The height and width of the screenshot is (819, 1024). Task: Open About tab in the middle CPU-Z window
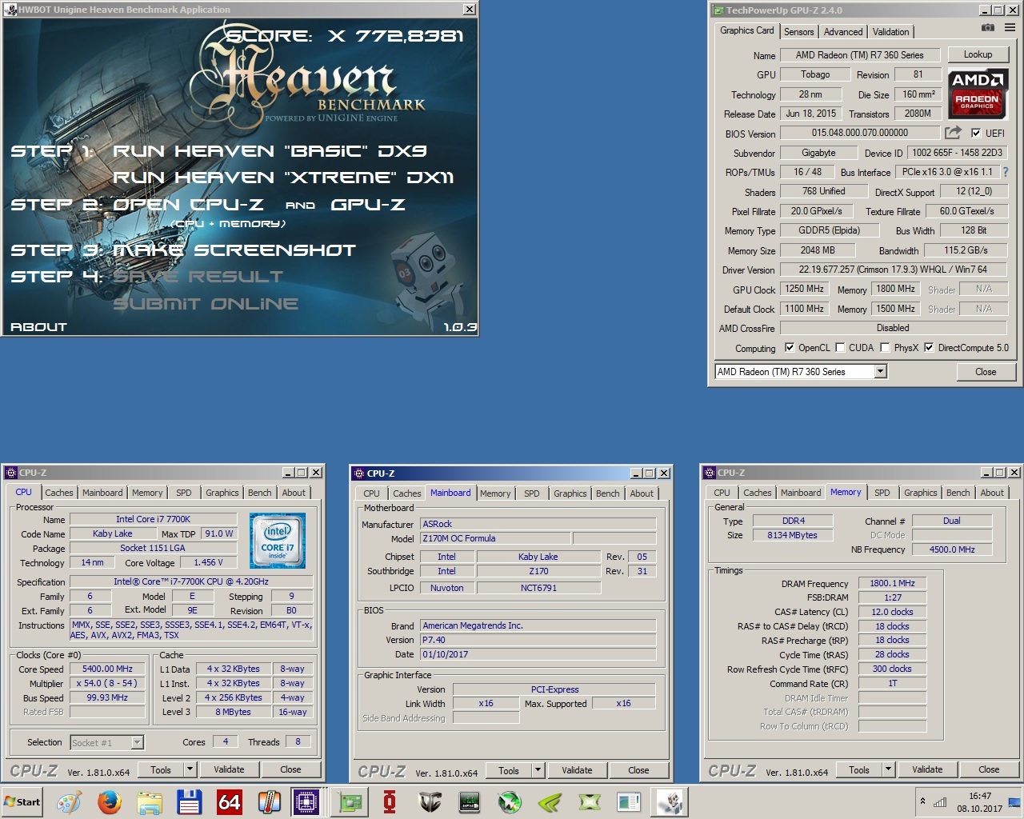[x=642, y=493]
